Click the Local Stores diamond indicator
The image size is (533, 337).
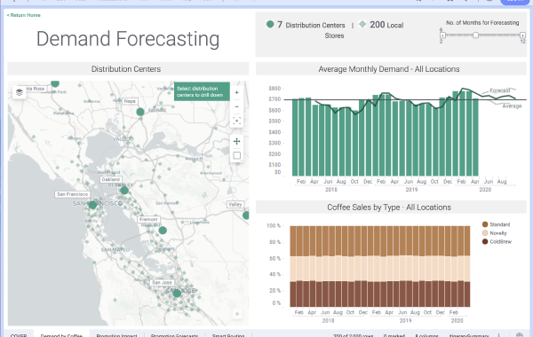click(362, 24)
